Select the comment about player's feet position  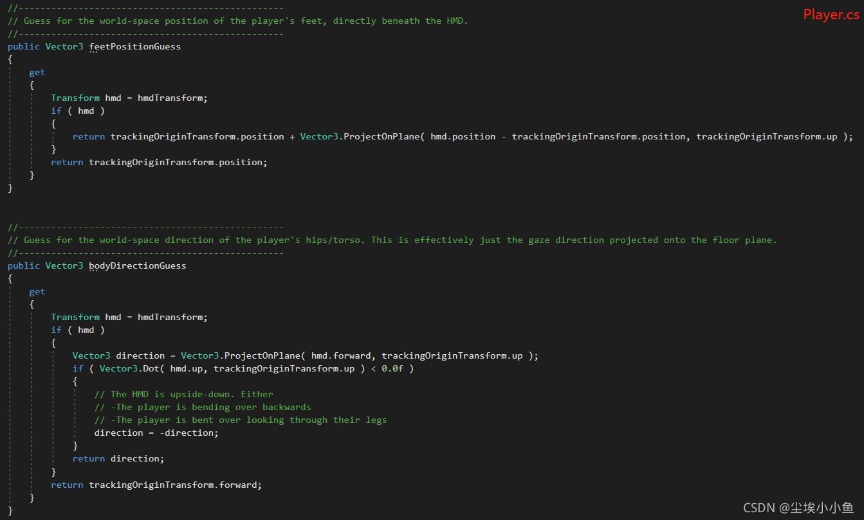(x=238, y=21)
